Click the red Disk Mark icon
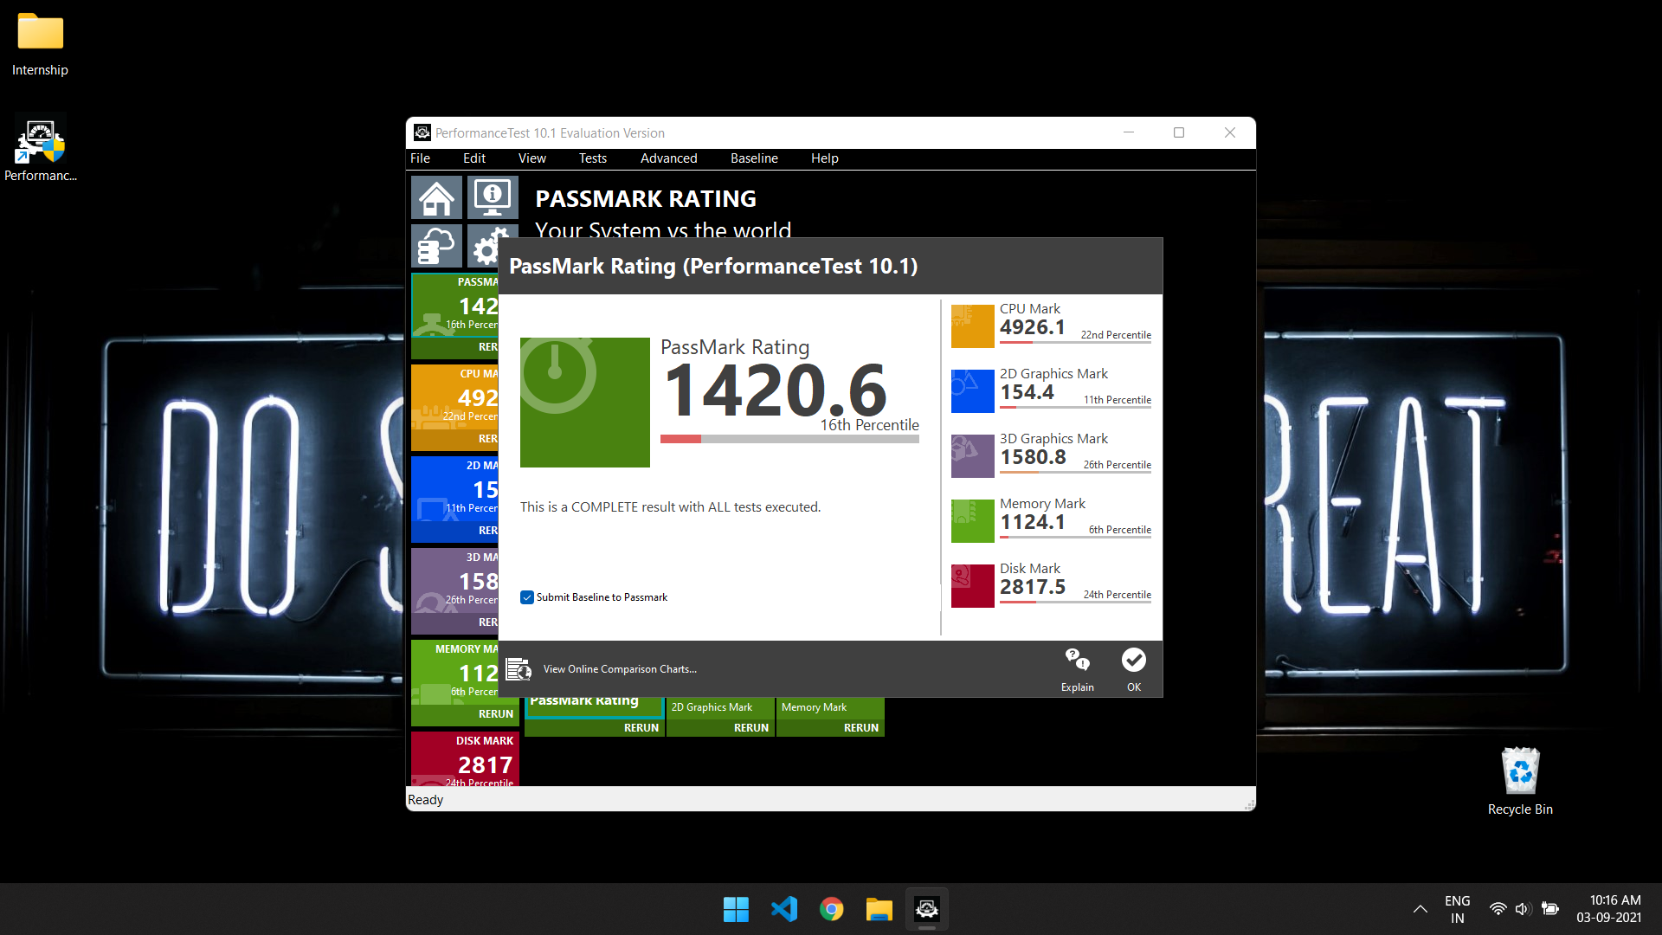This screenshot has width=1662, height=935. [x=972, y=586]
